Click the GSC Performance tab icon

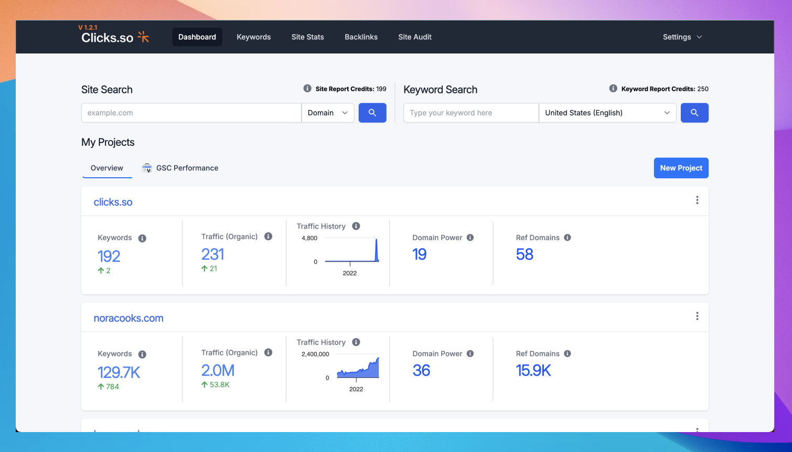[147, 168]
